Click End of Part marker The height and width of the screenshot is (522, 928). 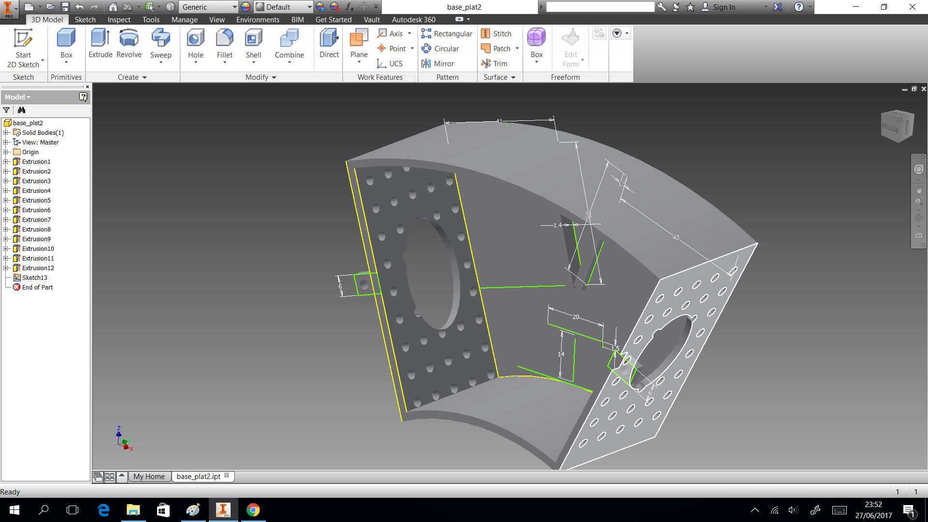(x=37, y=287)
